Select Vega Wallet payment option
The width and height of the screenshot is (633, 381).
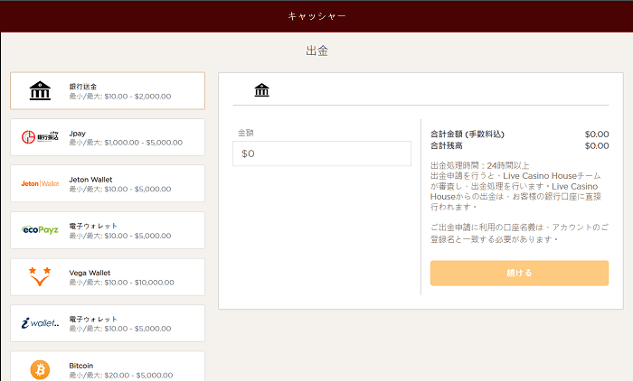pos(108,277)
